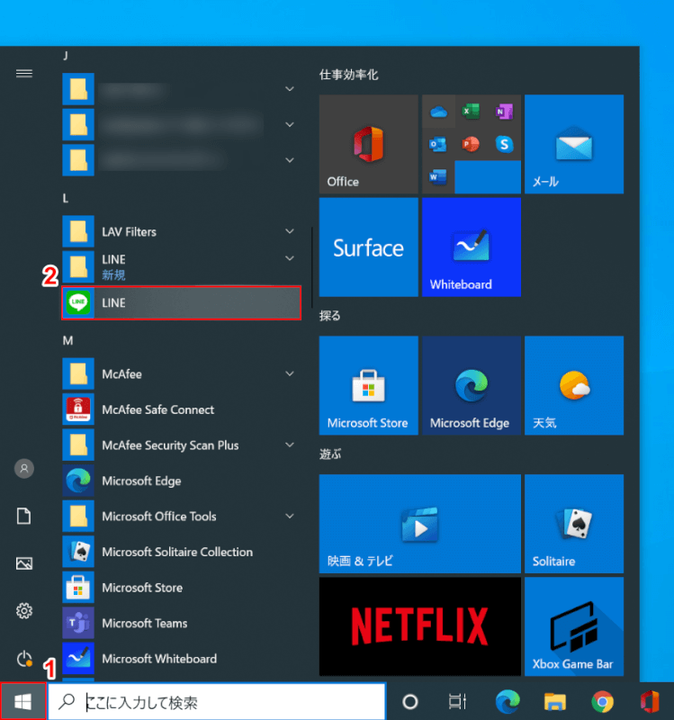The width and height of the screenshot is (674, 720).
Task: Open Cortana circle on the taskbar
Action: [410, 702]
